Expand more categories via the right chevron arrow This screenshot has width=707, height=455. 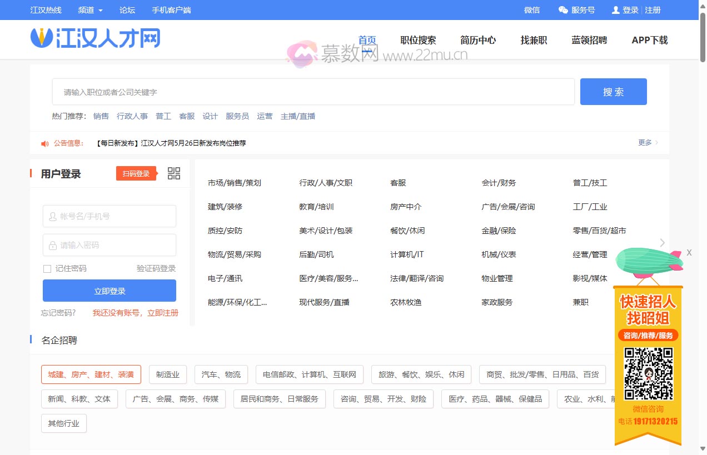tap(661, 243)
